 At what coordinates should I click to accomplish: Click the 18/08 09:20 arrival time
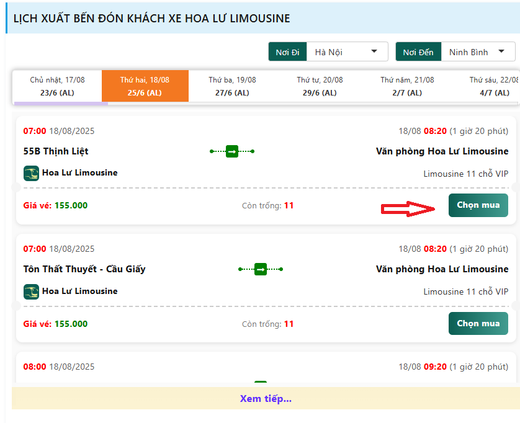pos(454,367)
